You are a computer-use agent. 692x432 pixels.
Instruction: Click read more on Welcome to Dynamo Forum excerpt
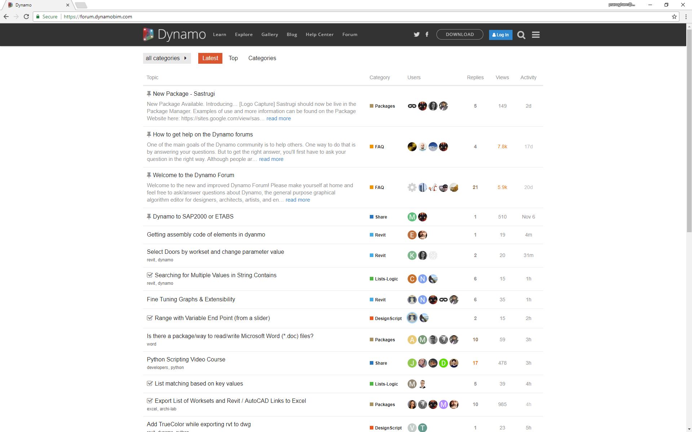(298, 200)
